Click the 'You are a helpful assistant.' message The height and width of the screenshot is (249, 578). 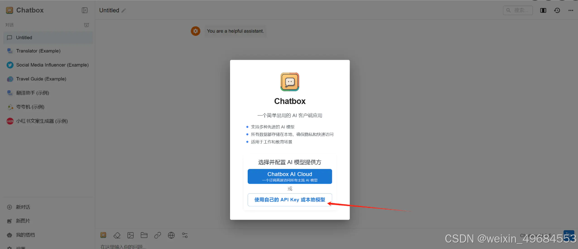(x=235, y=31)
